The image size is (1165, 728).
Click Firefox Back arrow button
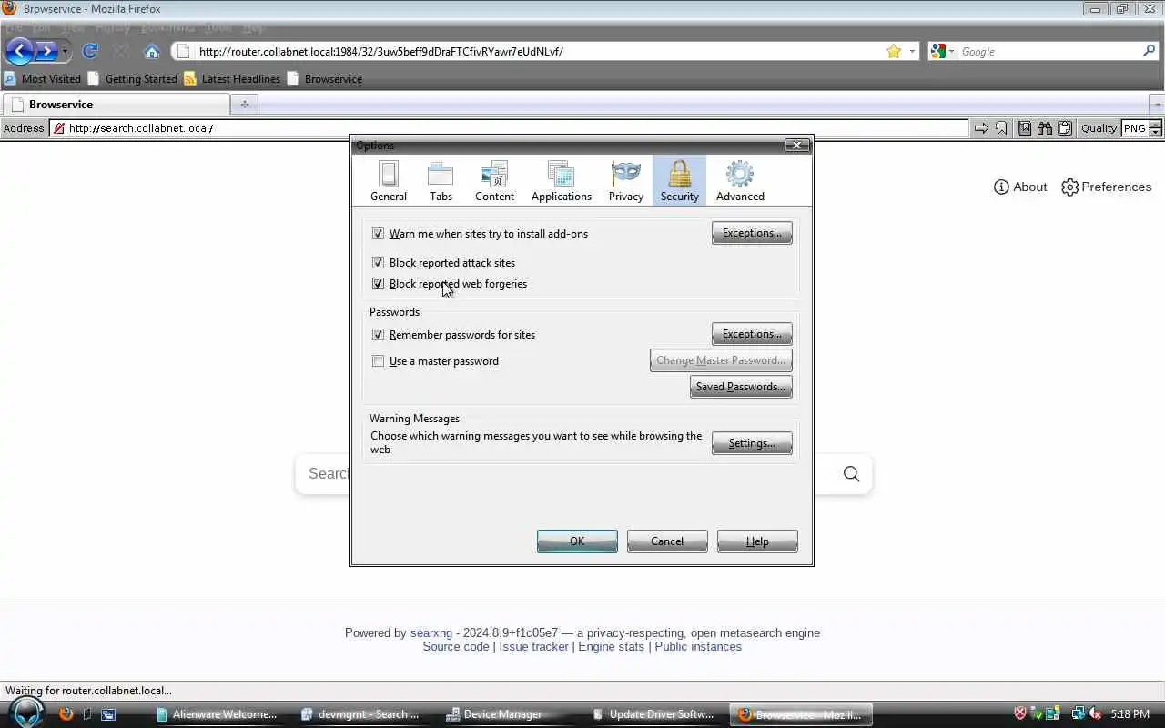click(x=19, y=51)
